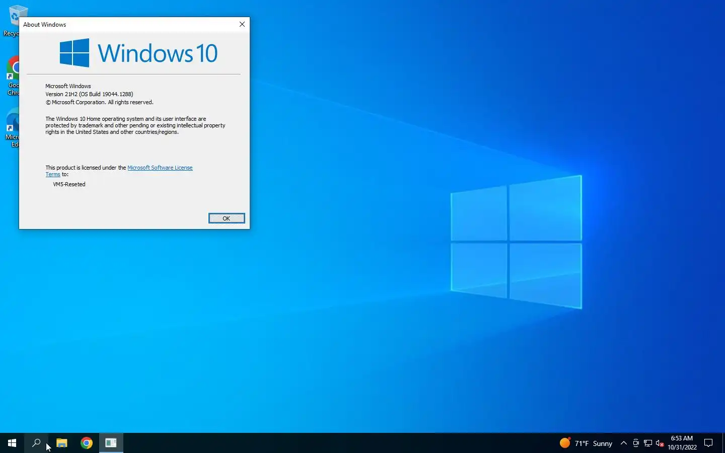Click the VM5-Reseted licensee name
Screen dimensions: 725x453
69,184
